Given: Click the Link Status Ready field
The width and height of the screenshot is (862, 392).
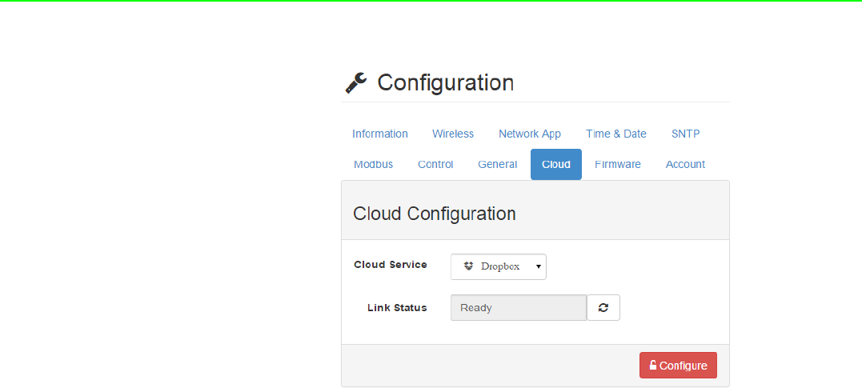Looking at the screenshot, I should [519, 308].
